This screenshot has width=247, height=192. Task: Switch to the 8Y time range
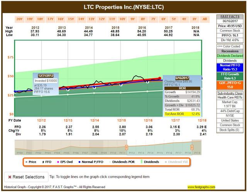tap(143, 19)
